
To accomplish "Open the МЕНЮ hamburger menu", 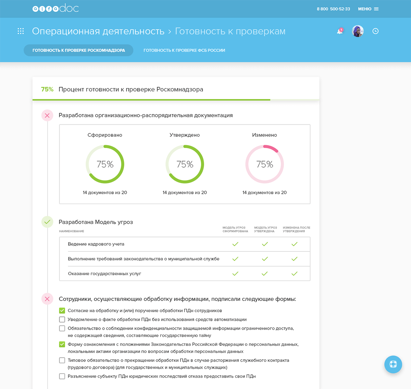I will click(x=368, y=9).
